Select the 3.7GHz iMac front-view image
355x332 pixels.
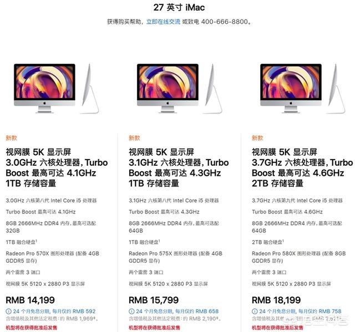coord(291,89)
